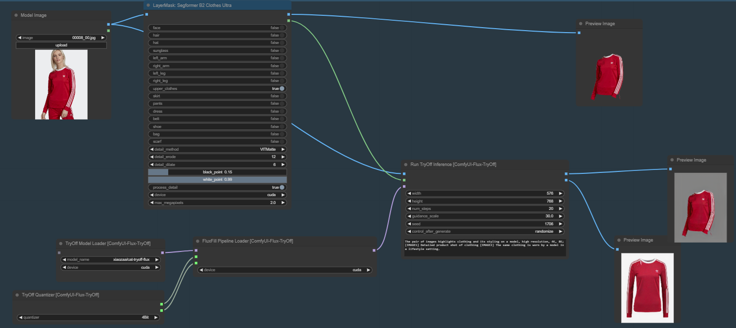Increase num_steps 20 with right arrow
Screen dimensions: 736x328
[560, 208]
